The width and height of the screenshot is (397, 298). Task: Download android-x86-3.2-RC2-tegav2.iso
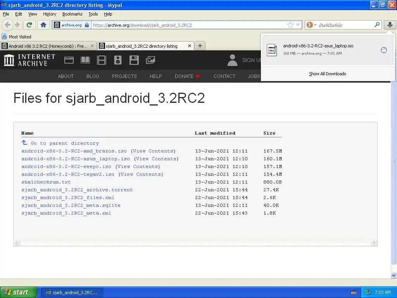click(67, 174)
